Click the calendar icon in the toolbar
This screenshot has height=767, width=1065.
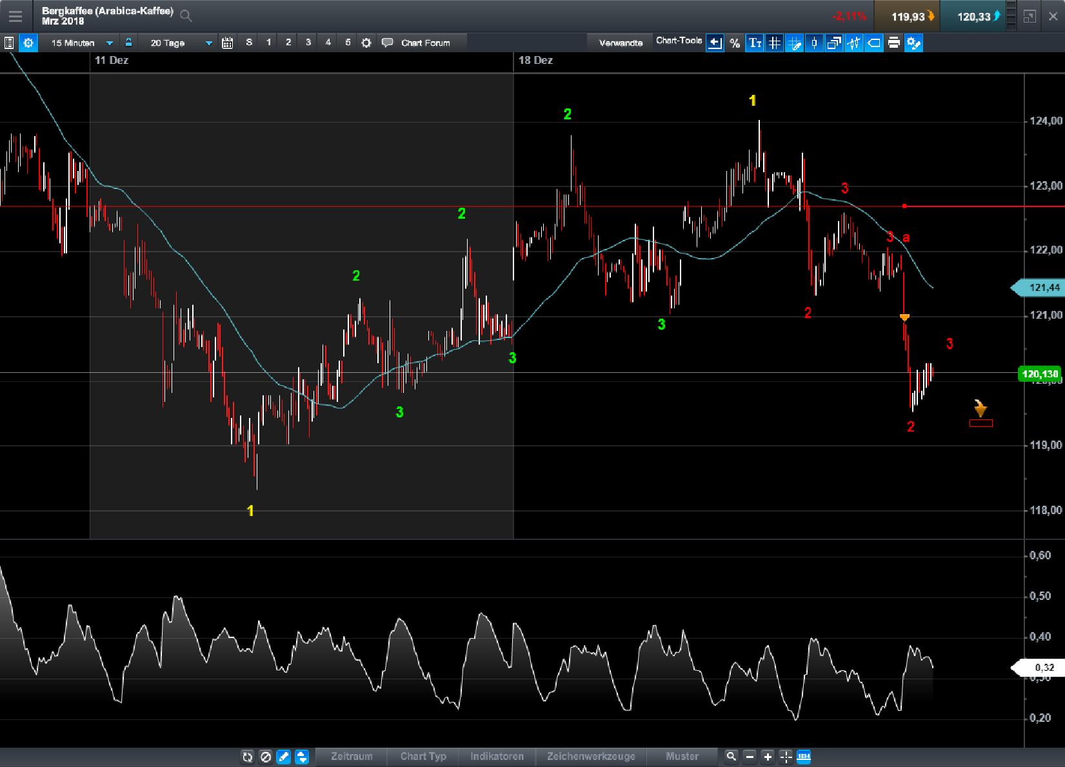[227, 43]
